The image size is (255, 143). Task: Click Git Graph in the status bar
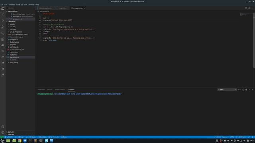33,137
